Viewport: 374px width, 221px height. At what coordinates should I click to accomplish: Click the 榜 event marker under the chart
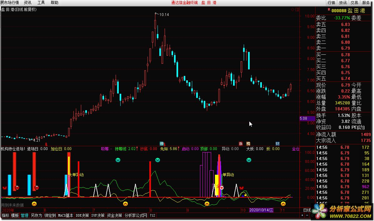[248, 143]
